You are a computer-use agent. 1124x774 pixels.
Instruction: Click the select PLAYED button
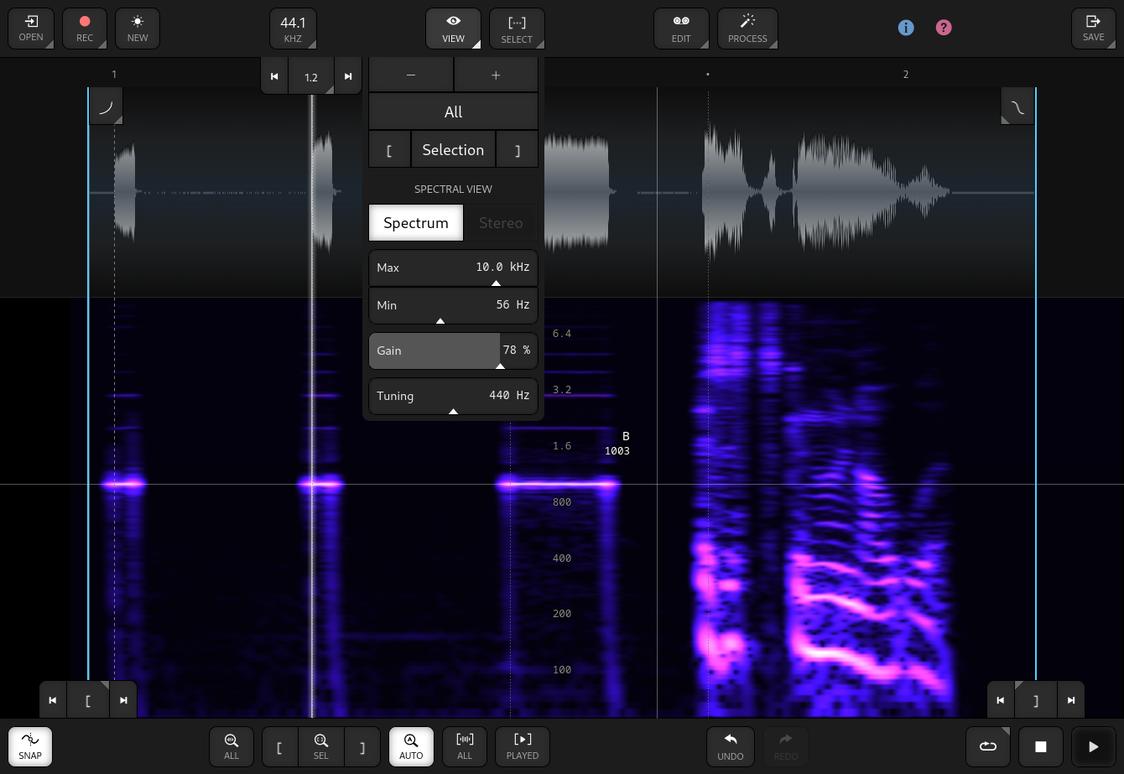pyautogui.click(x=523, y=745)
